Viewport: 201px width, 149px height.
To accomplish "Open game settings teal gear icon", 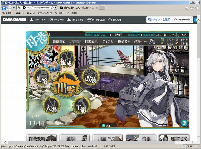I will (184, 123).
